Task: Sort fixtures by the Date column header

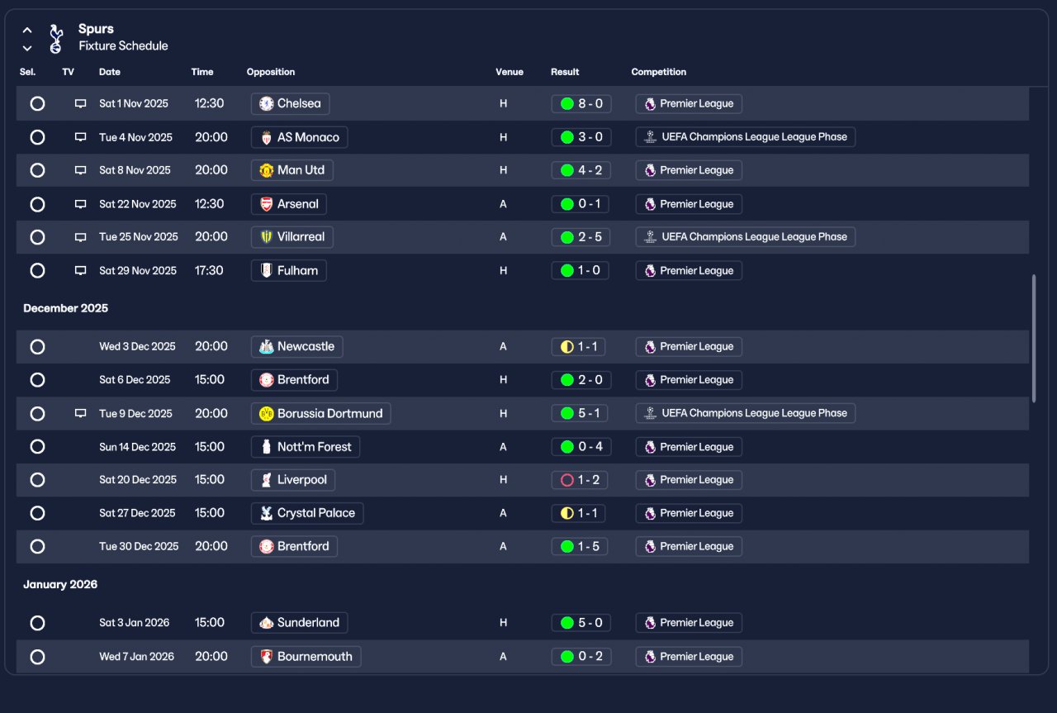Action: coord(110,72)
